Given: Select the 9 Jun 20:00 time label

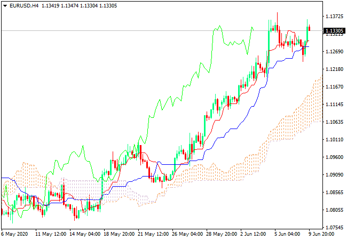Looking at the screenshot, I should point(322,234).
